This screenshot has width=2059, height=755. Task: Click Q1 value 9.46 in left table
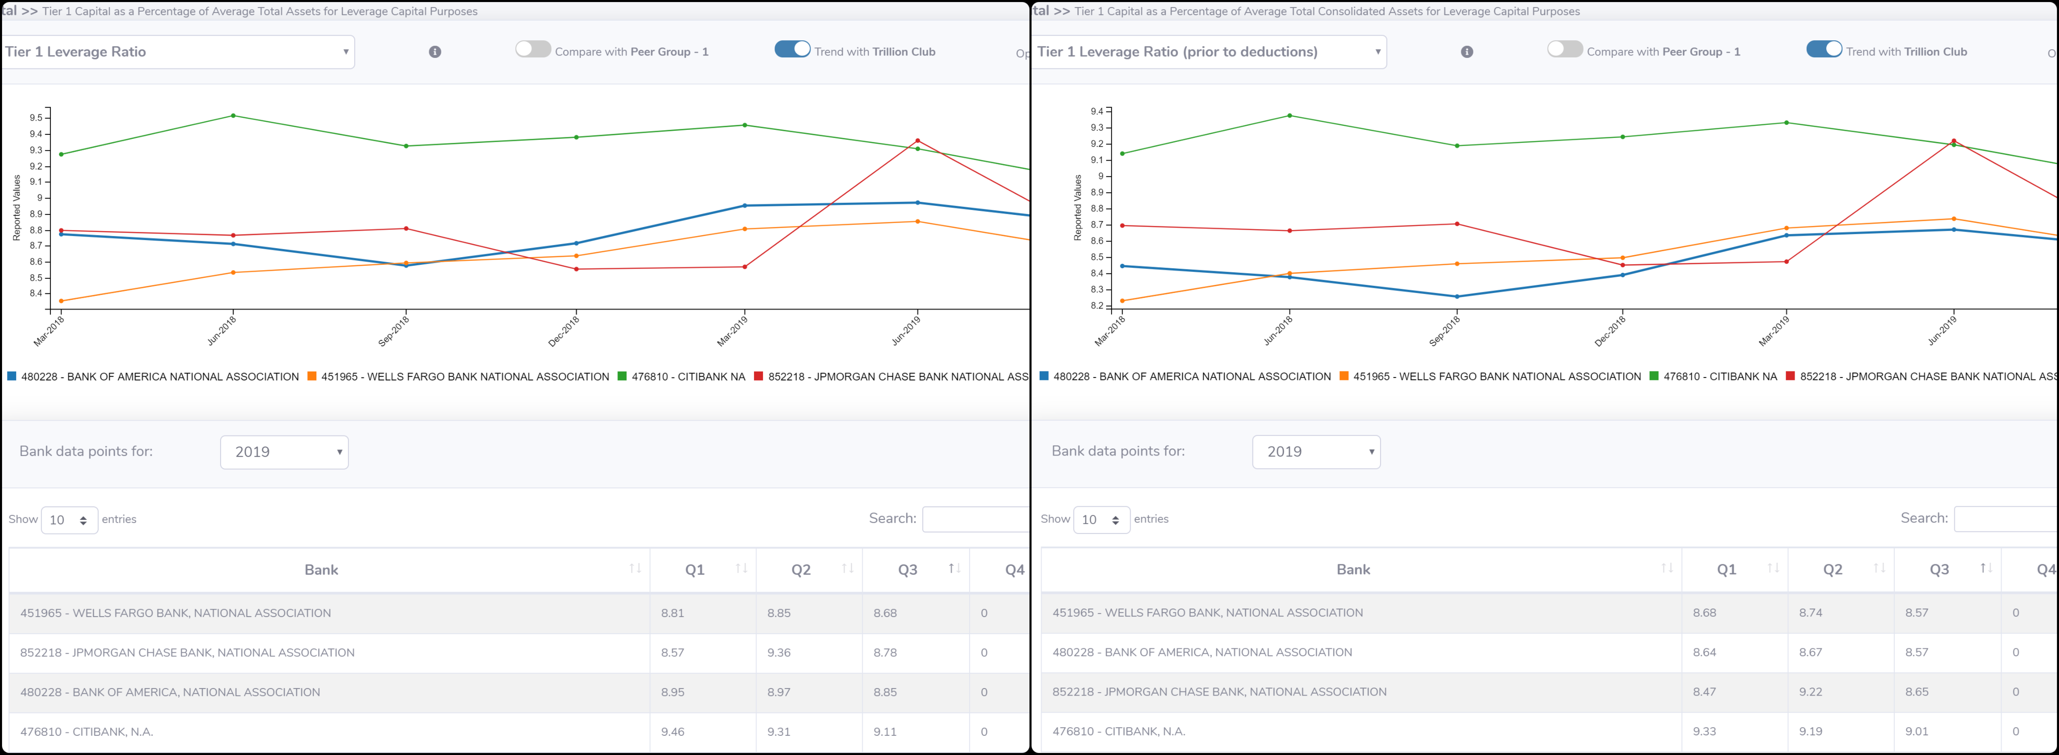coord(672,733)
